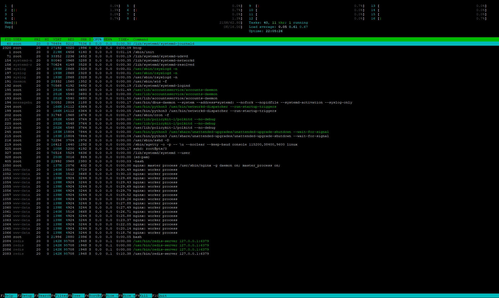The height and width of the screenshot is (298, 499).
Task: Sort by the RES column header
Action: click(71, 39)
